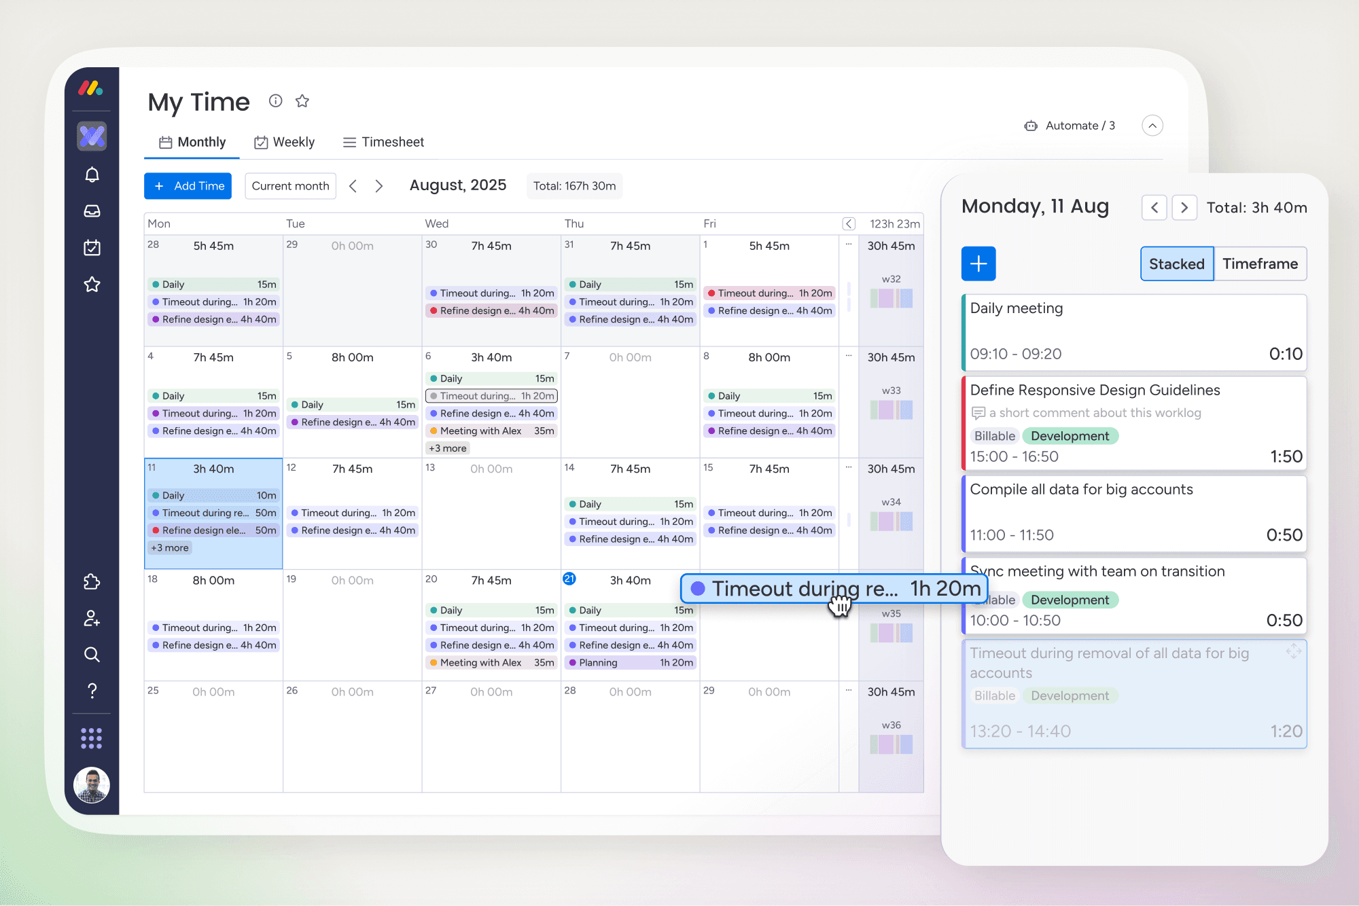1359x906 pixels.
Task: Switch worklog view to Stacked
Action: pyautogui.click(x=1176, y=264)
